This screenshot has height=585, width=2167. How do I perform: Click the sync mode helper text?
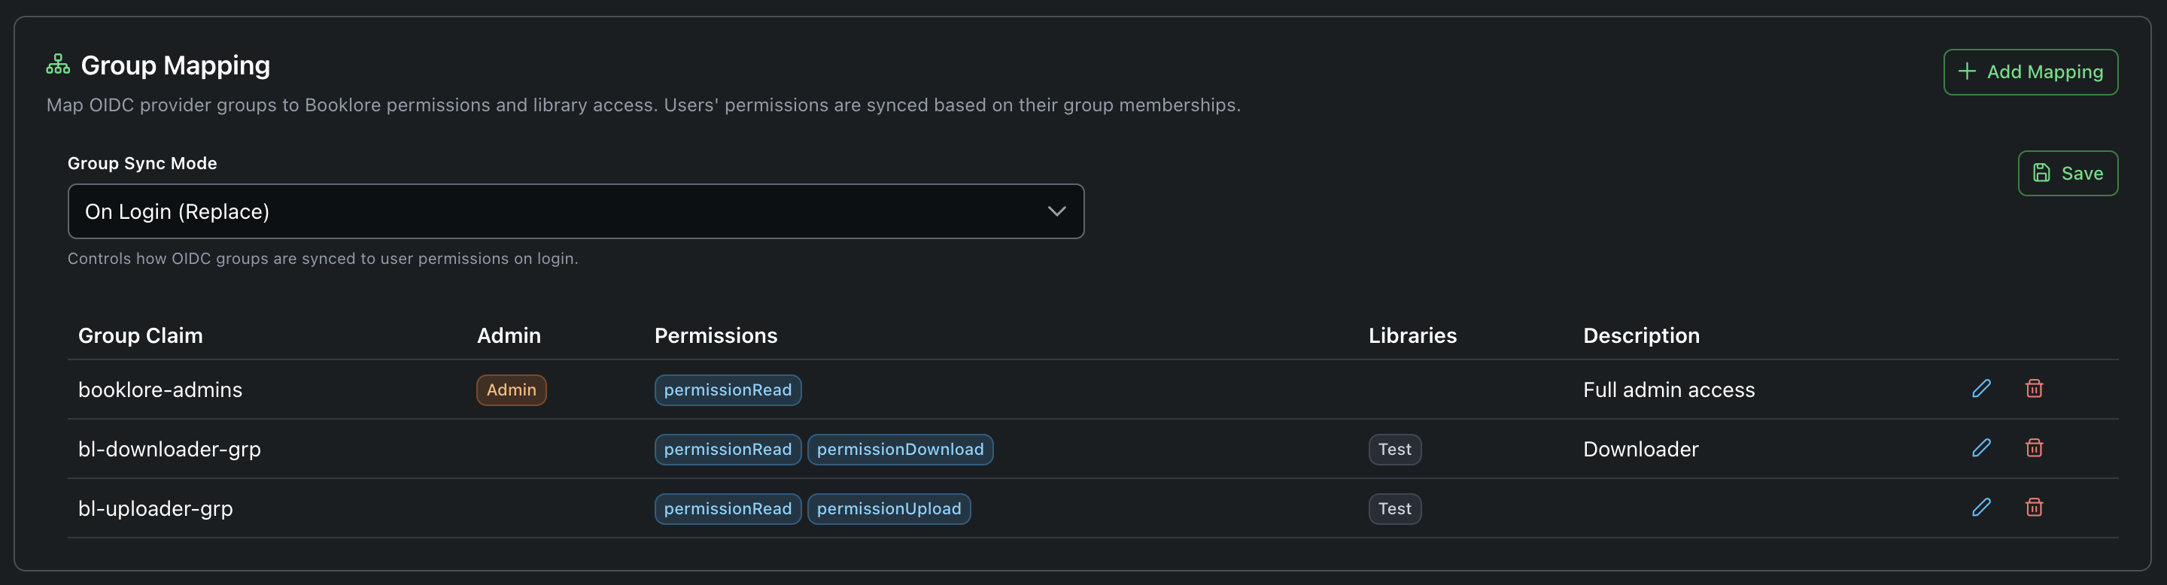(323, 259)
